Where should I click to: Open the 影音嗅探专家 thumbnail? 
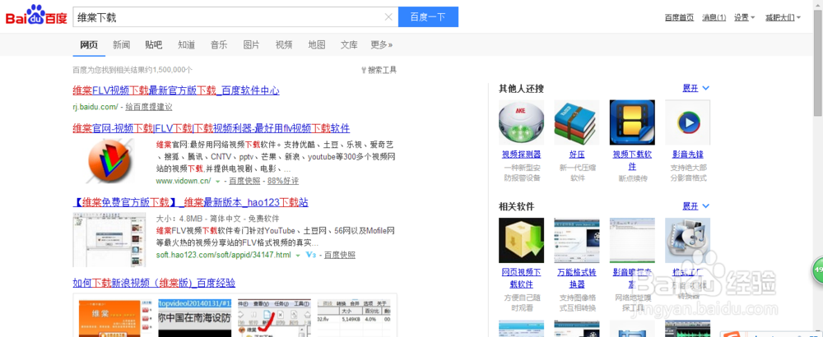[632, 240]
